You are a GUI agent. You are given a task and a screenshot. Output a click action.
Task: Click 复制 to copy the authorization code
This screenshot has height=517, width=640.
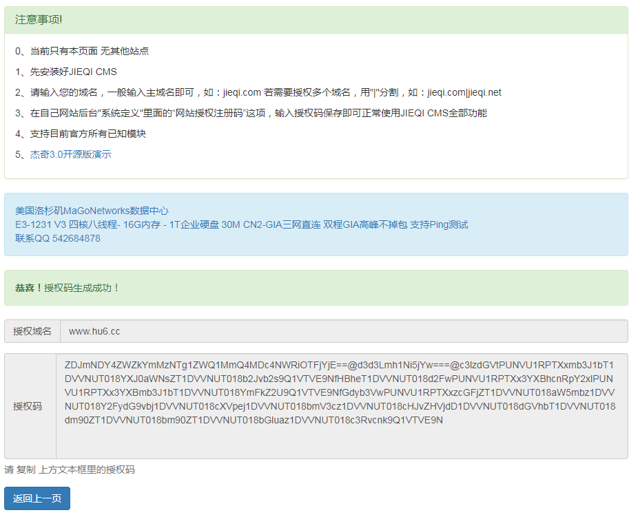point(28,471)
